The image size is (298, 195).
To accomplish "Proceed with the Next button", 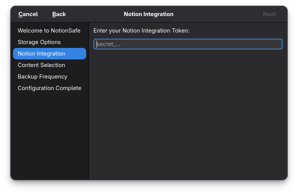I will [x=269, y=14].
